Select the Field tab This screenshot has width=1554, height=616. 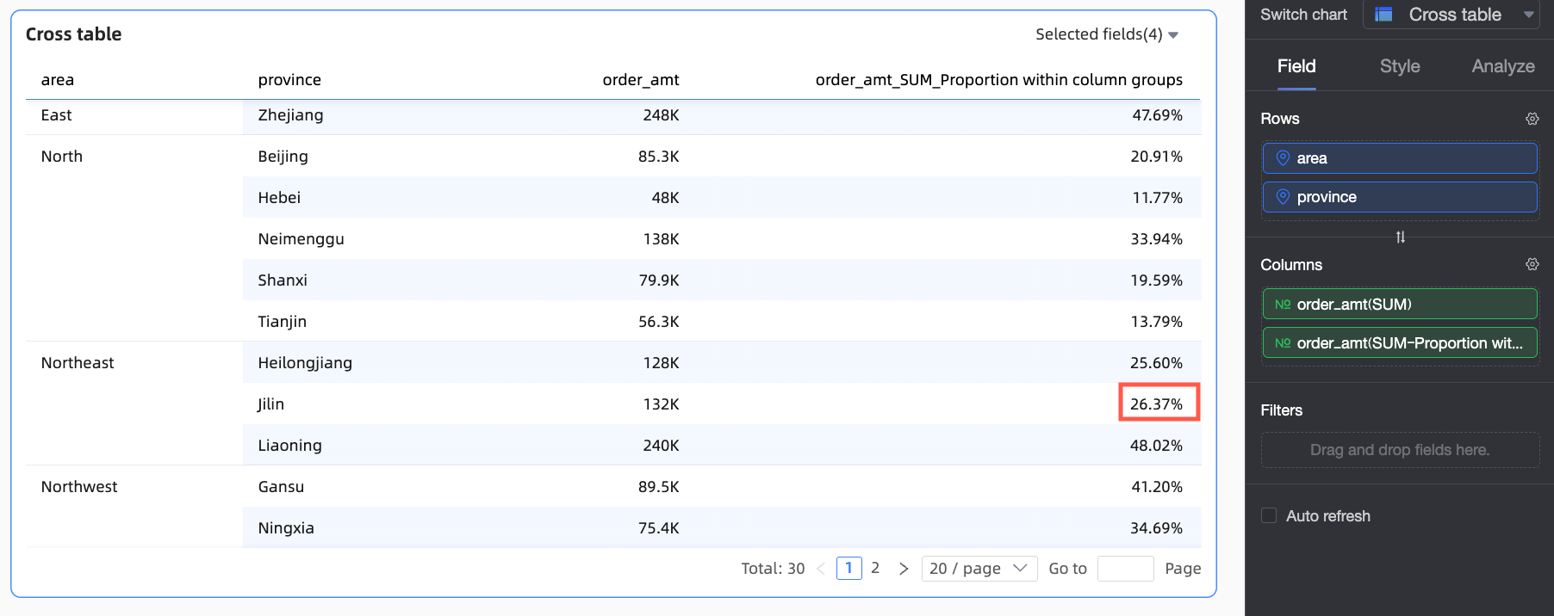click(1296, 66)
